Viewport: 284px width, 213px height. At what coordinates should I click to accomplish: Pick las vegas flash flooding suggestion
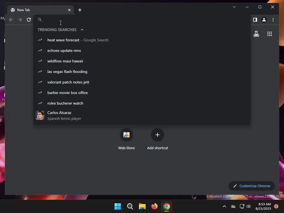click(x=142, y=72)
